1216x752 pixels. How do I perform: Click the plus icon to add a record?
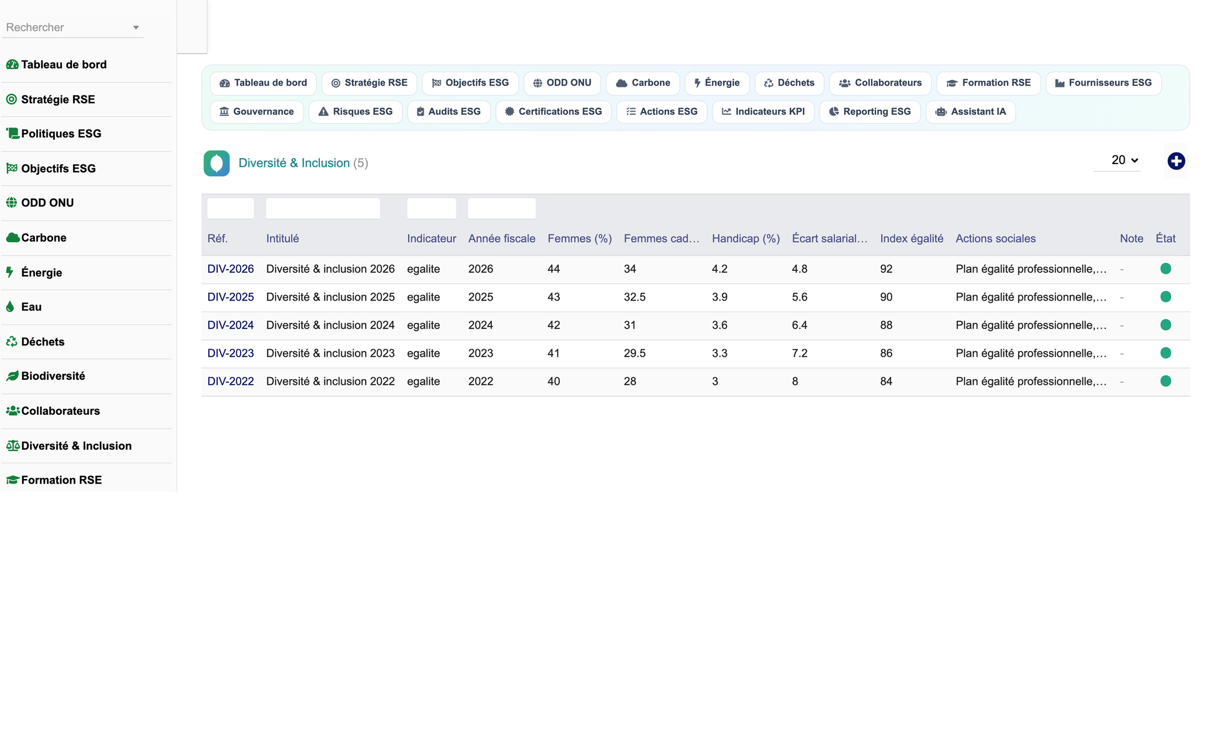tap(1176, 161)
